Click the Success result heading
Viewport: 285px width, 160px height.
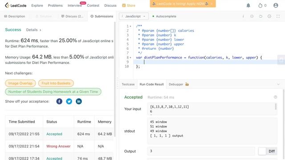[13, 30]
